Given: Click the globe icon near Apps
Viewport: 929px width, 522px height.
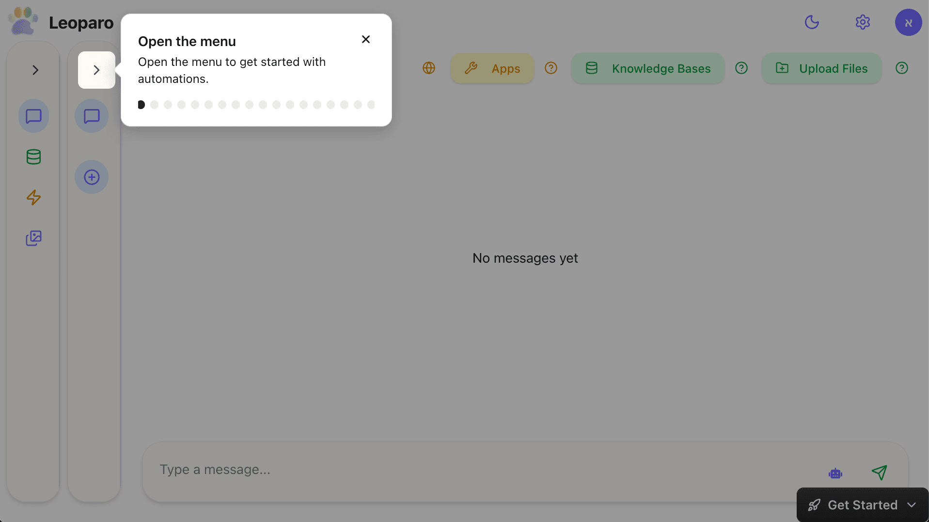Looking at the screenshot, I should [x=429, y=68].
